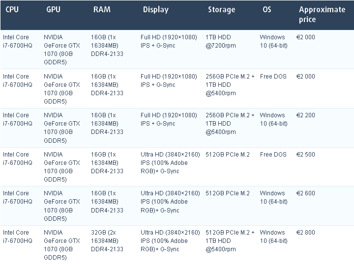Click the Approximate price column header
This screenshot has width=354, height=264.
[x=322, y=14]
